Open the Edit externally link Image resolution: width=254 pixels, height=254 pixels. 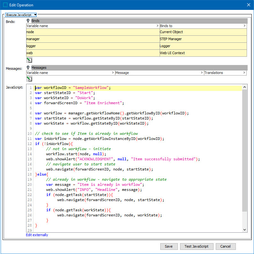pyautogui.click(x=37, y=235)
